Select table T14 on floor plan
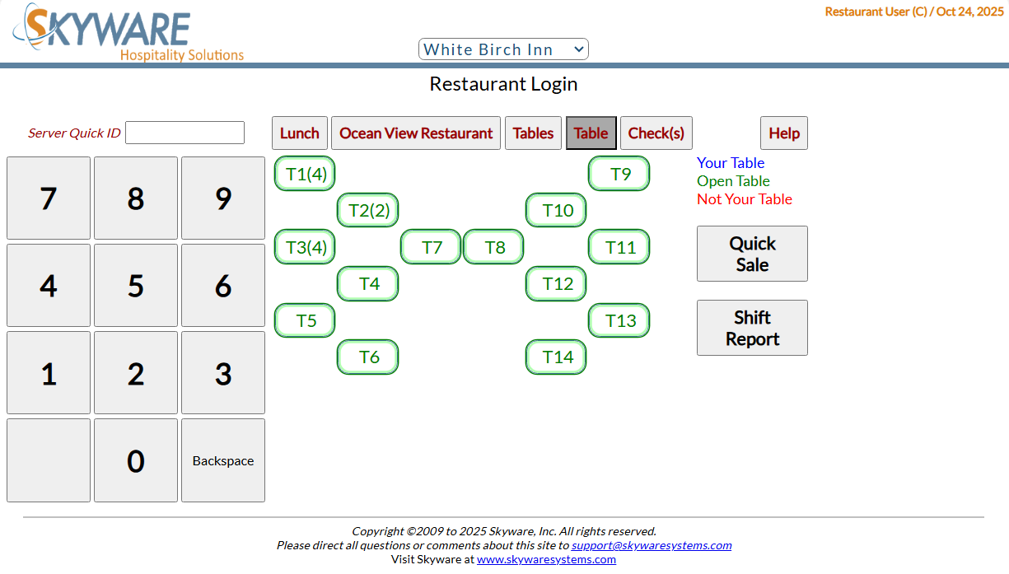Viewport: 1009px width, 574px height. [x=557, y=357]
